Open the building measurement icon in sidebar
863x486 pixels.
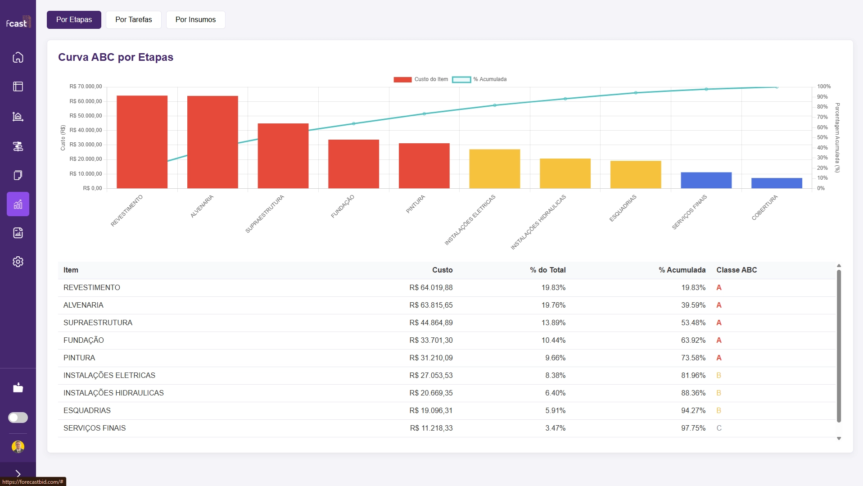[x=18, y=117]
